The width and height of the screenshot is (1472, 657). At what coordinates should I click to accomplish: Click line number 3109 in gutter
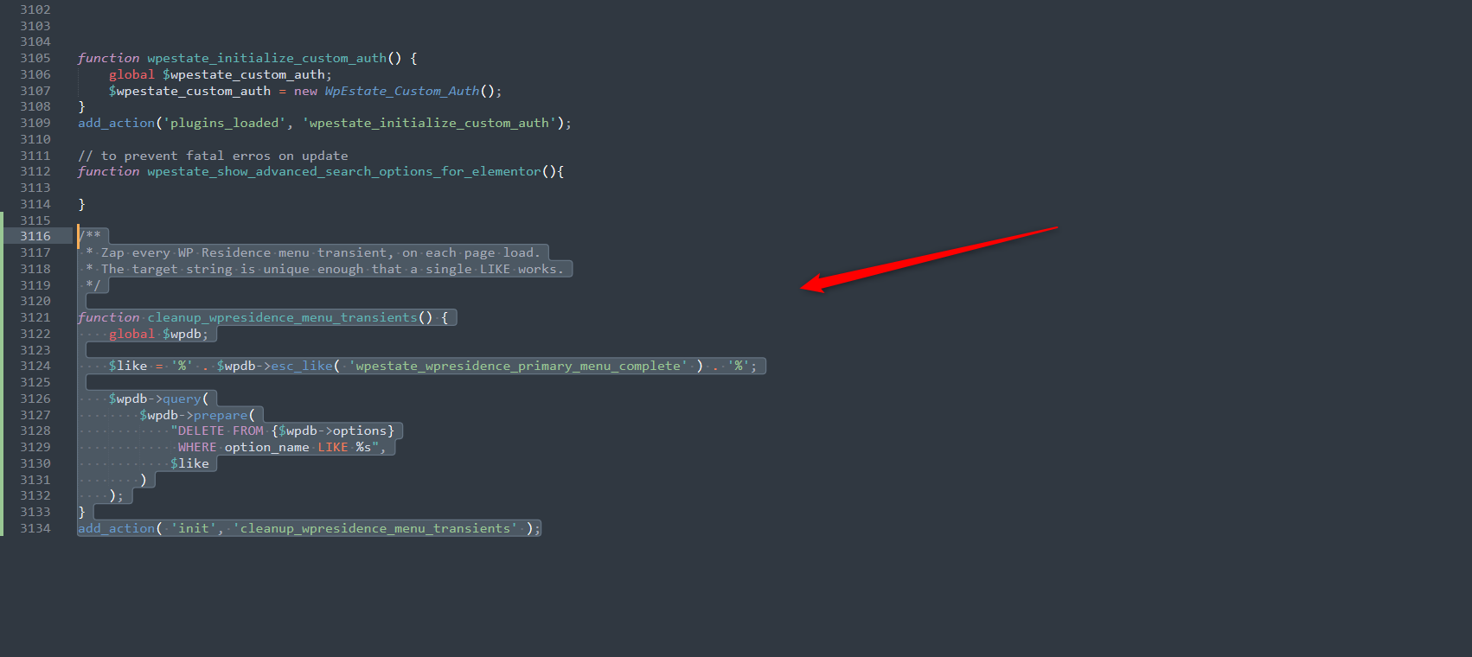point(35,123)
